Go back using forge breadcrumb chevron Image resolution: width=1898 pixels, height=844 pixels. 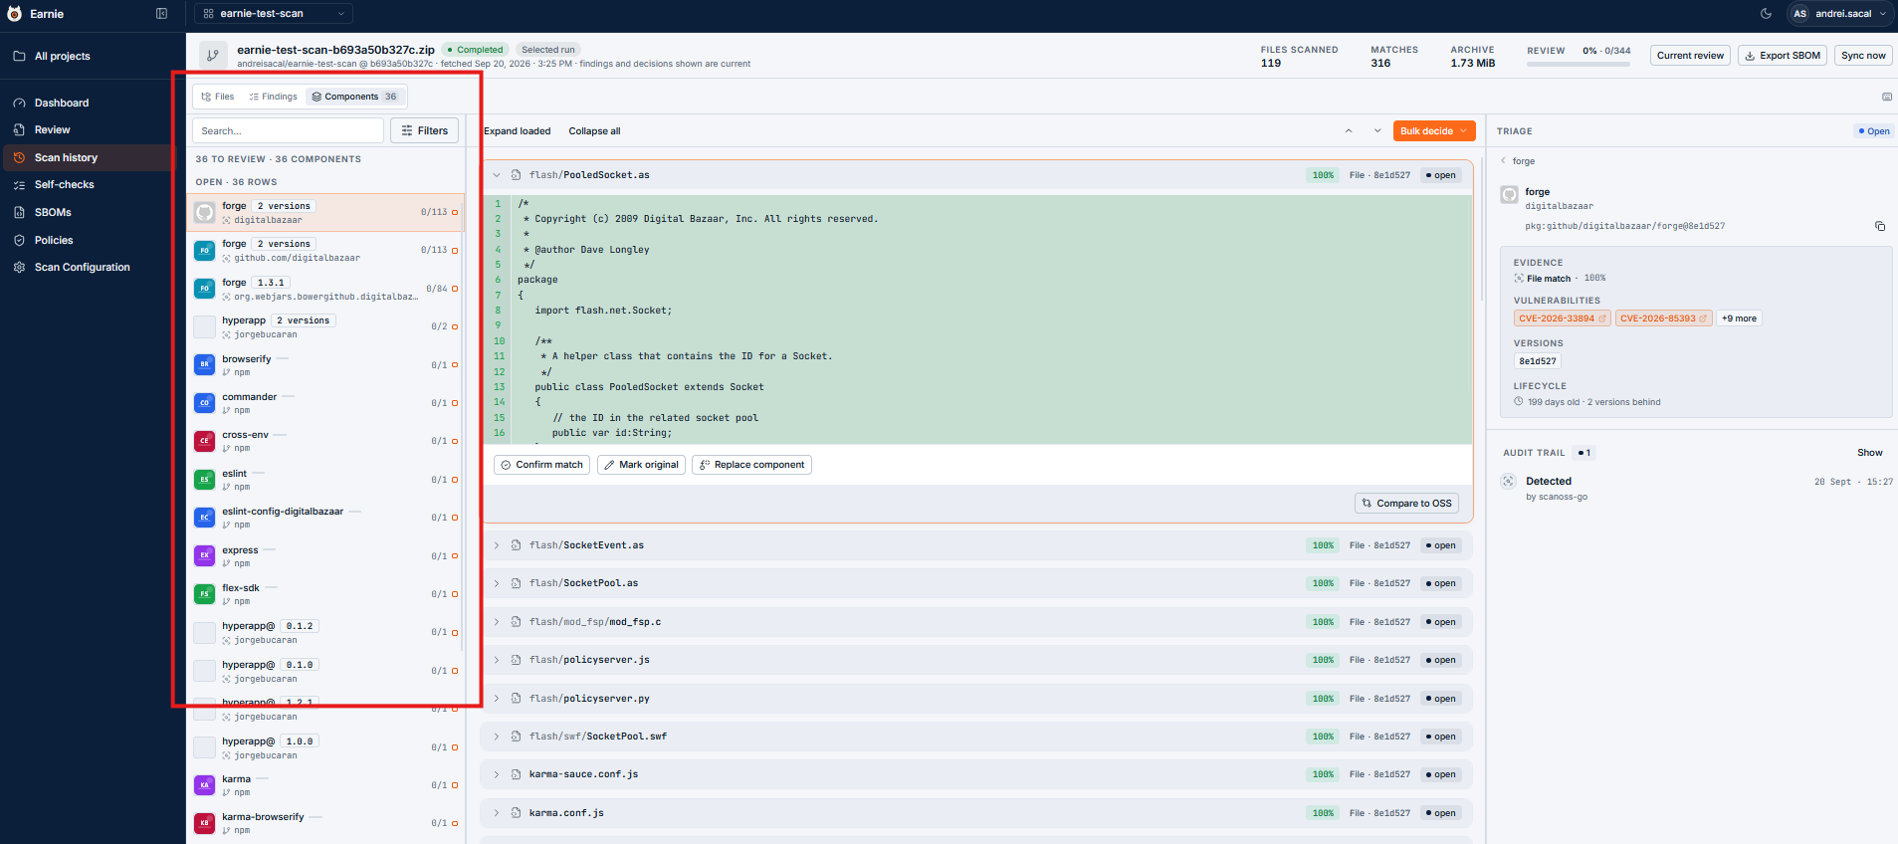(x=1504, y=161)
